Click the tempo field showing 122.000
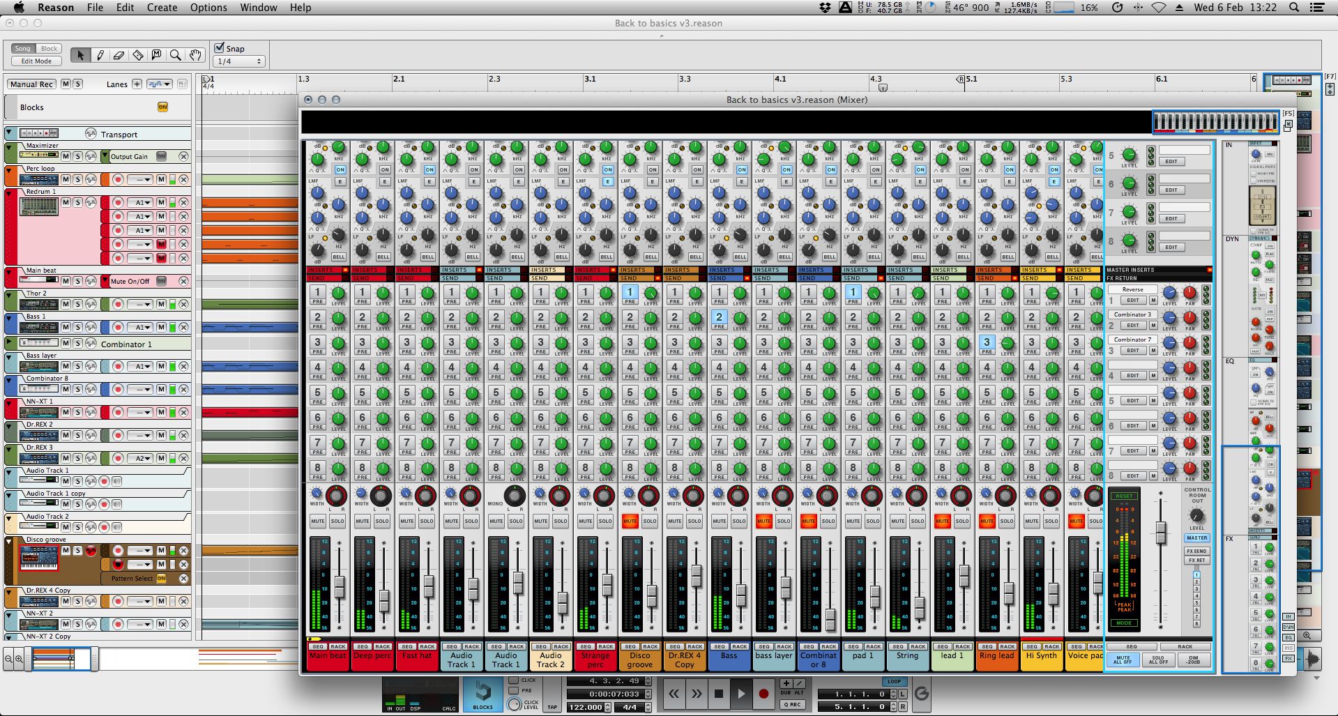Image resolution: width=1338 pixels, height=716 pixels. pyautogui.click(x=585, y=706)
